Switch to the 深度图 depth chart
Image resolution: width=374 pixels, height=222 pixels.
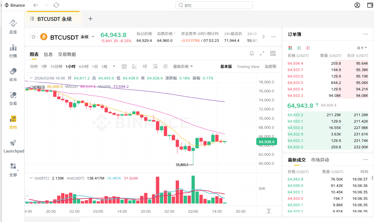(x=270, y=67)
